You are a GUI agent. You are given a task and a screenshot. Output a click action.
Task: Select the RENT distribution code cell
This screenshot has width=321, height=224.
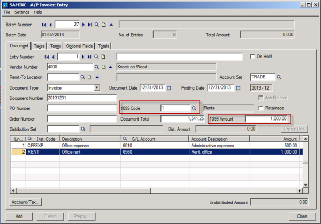pyautogui.click(x=42, y=152)
